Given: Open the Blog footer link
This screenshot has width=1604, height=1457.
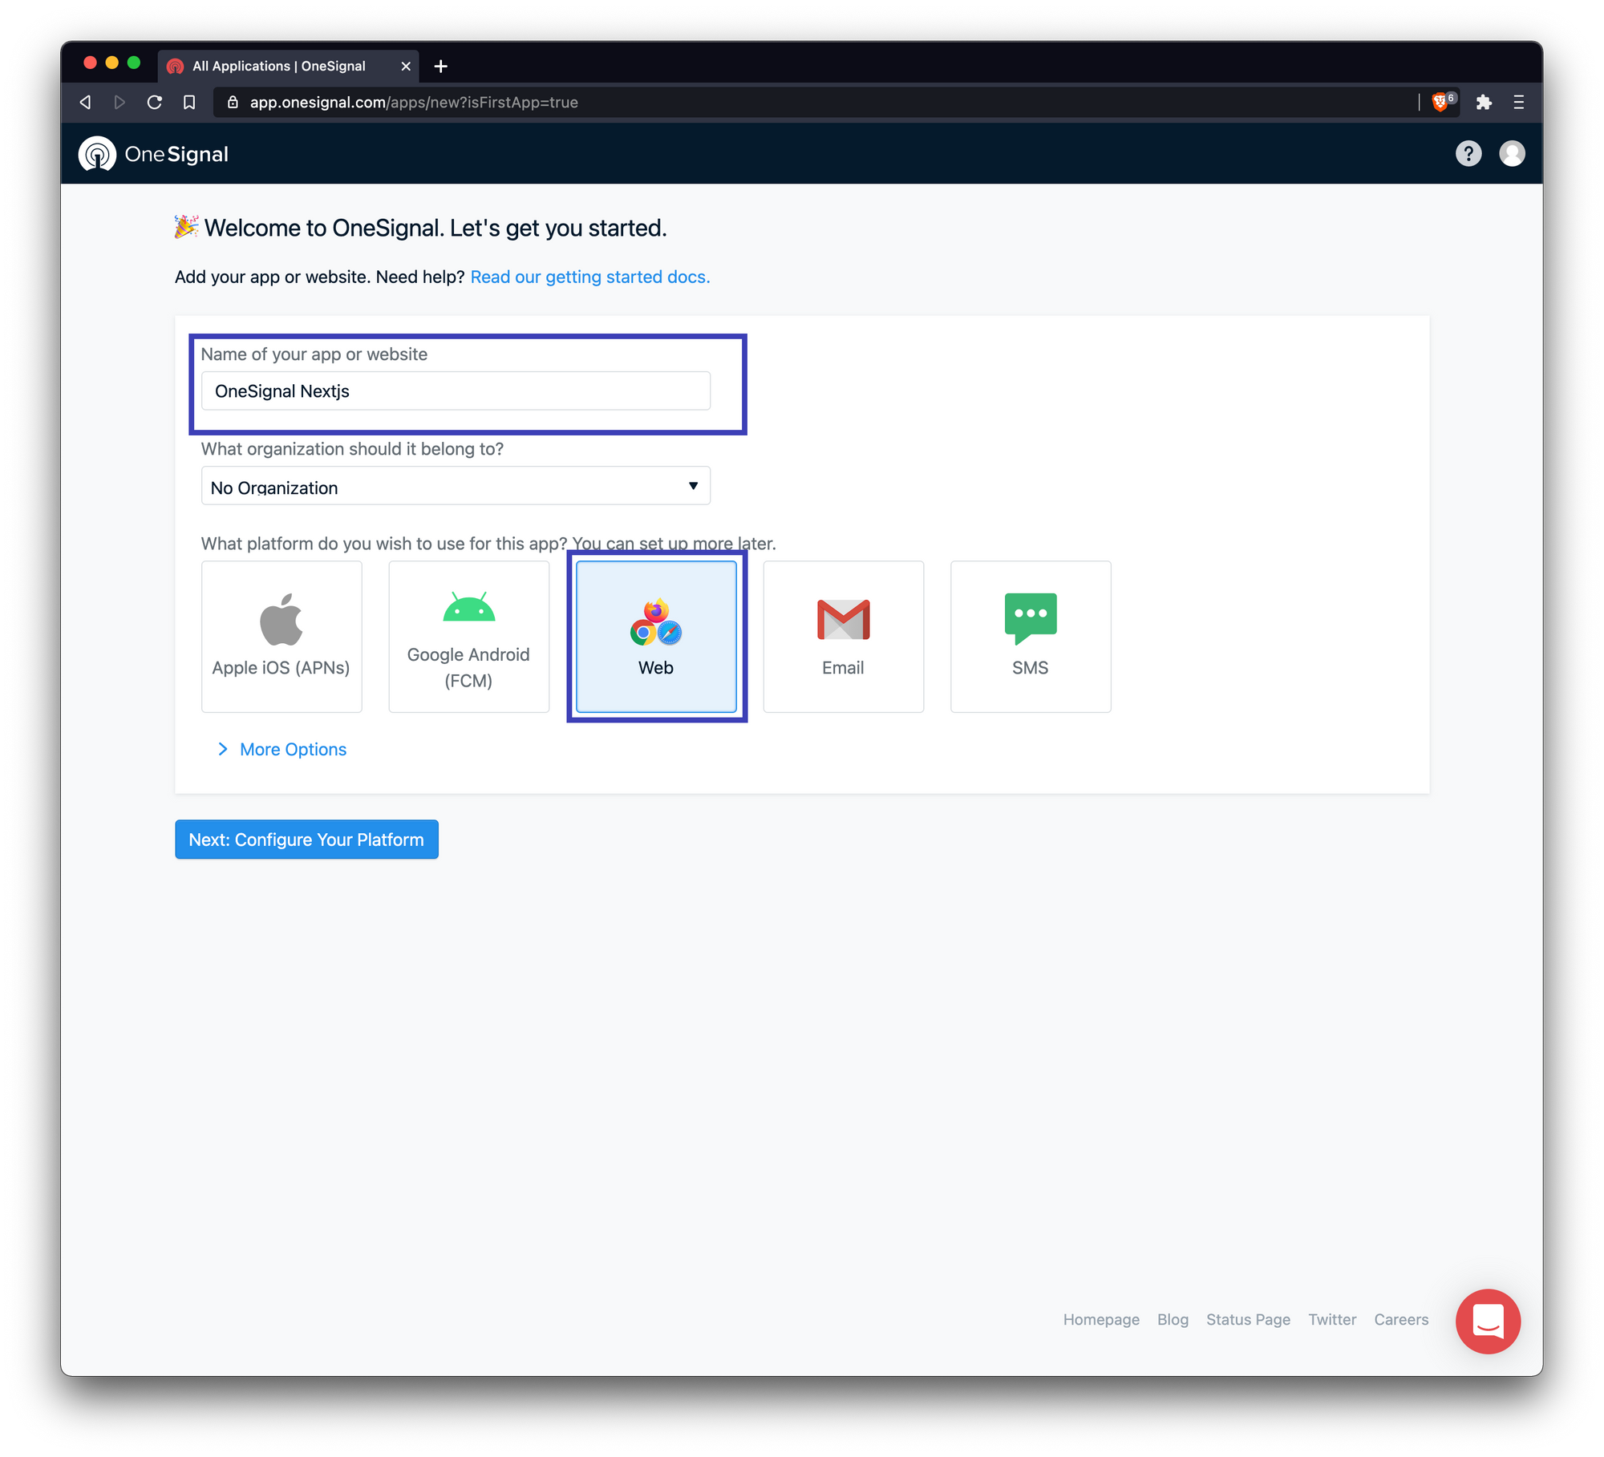Looking at the screenshot, I should click(x=1173, y=1319).
